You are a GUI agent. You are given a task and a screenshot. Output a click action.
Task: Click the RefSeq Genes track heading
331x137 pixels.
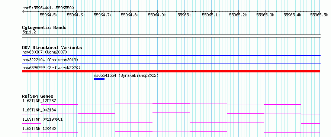coord(38,97)
